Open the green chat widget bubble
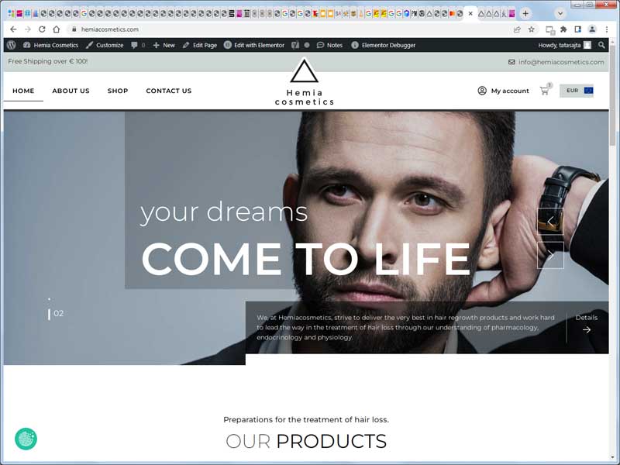 [x=26, y=439]
